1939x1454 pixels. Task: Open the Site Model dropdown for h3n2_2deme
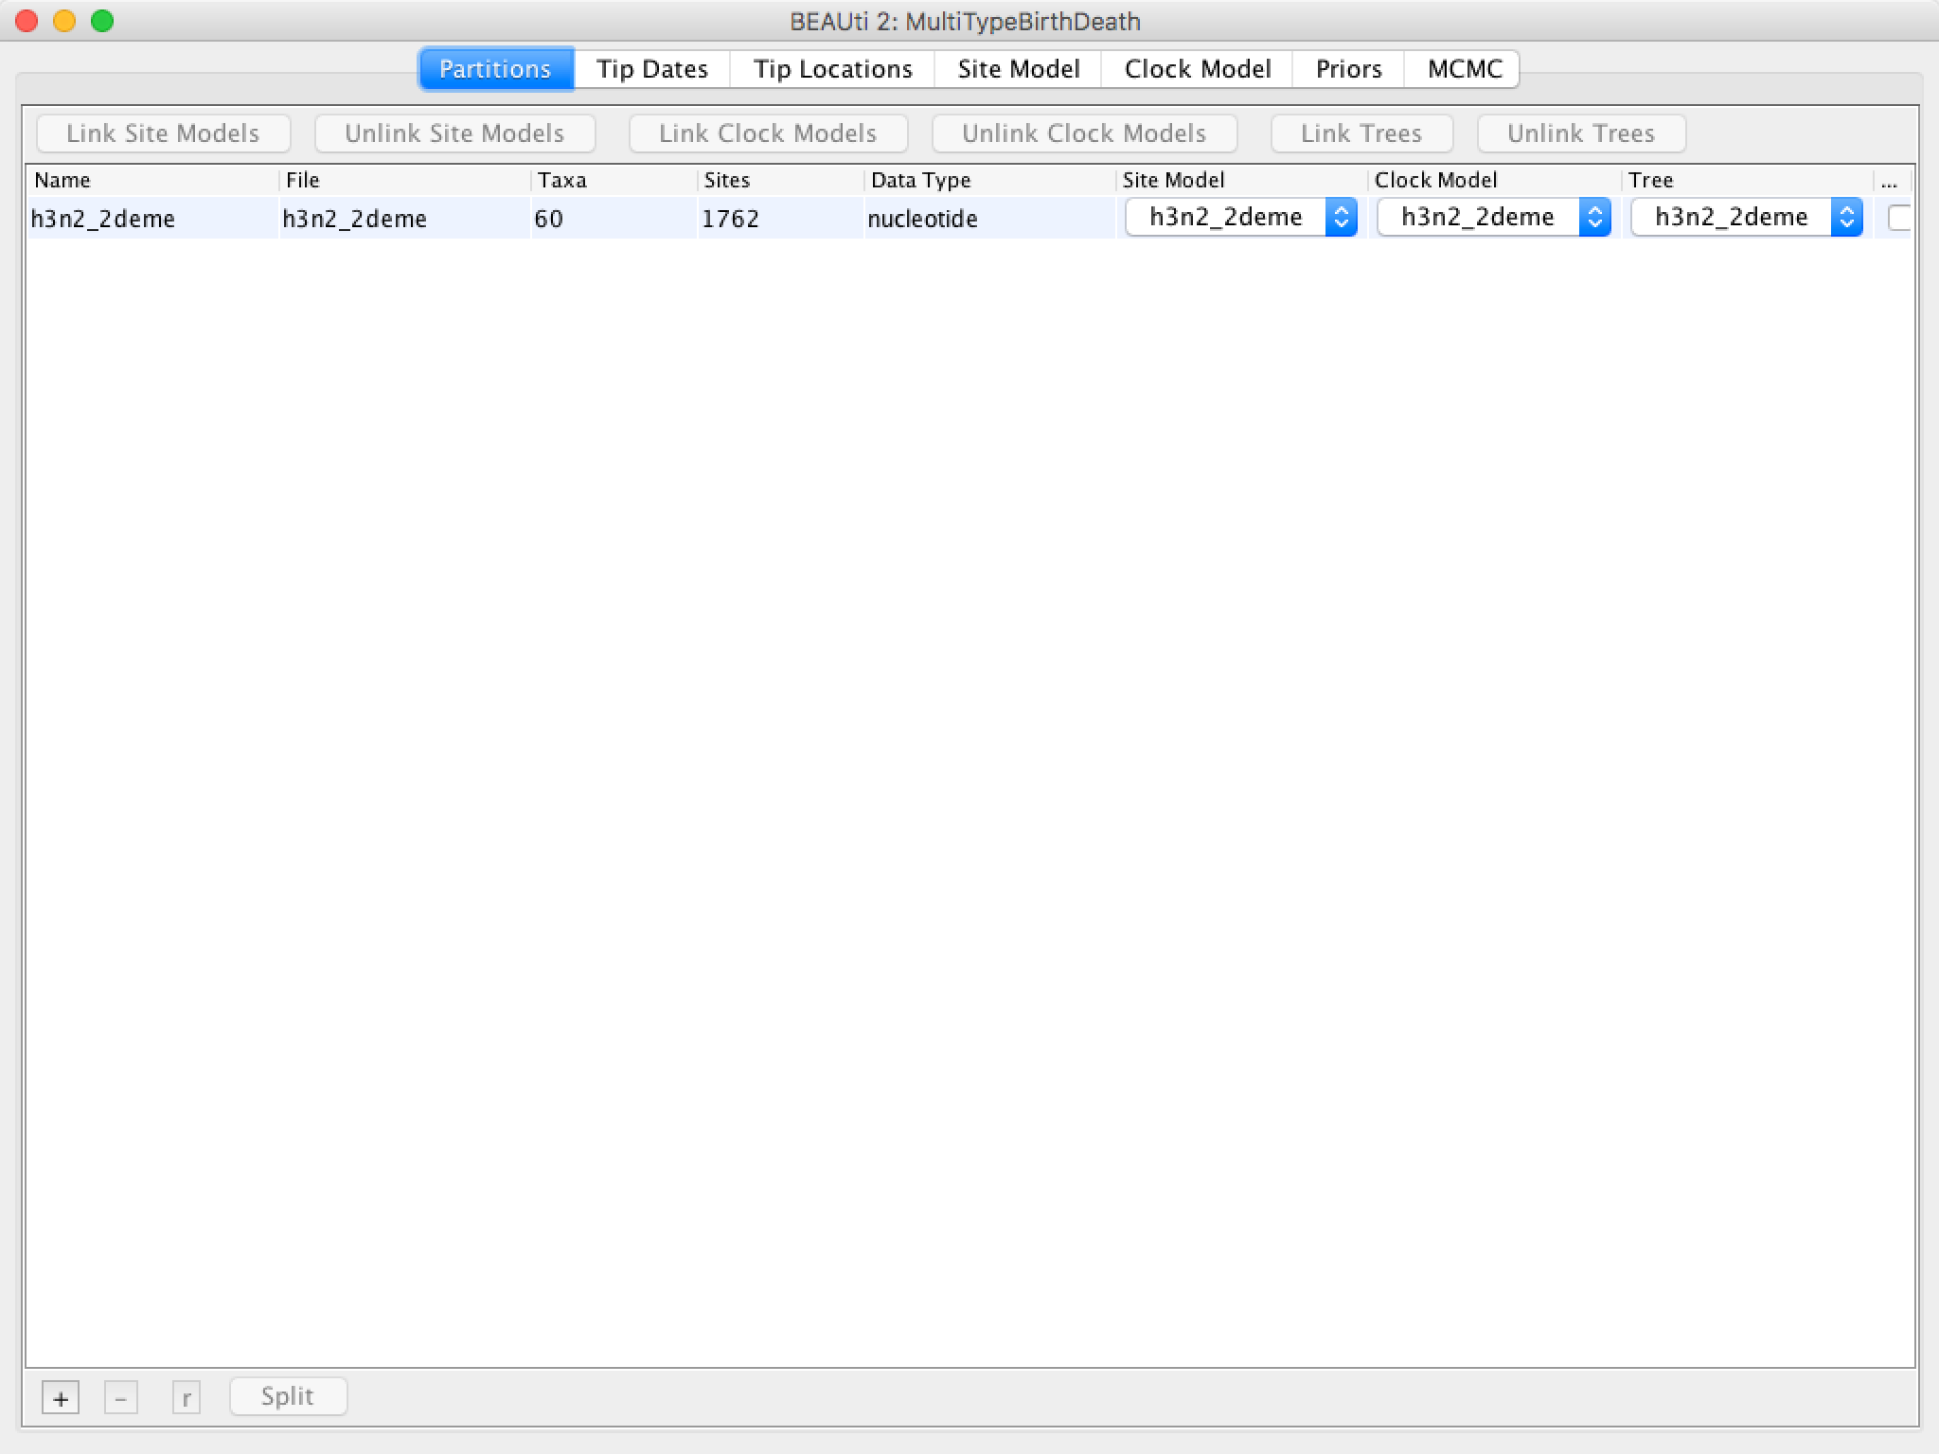pos(1240,218)
